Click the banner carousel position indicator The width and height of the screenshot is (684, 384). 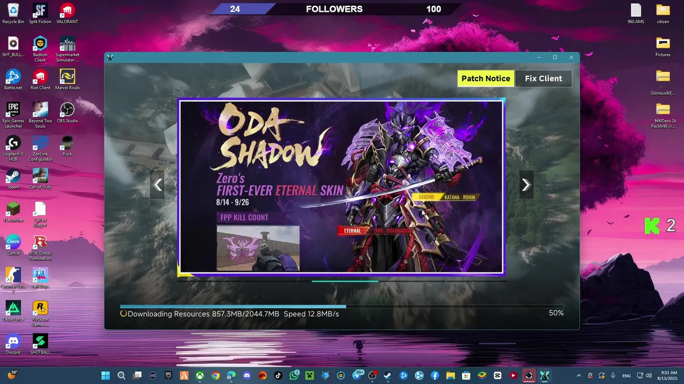click(345, 281)
